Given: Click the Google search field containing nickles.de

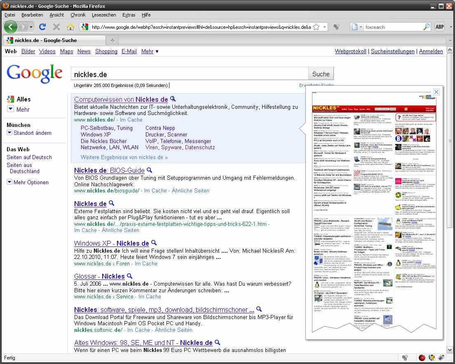Looking at the screenshot, I should 190,74.
